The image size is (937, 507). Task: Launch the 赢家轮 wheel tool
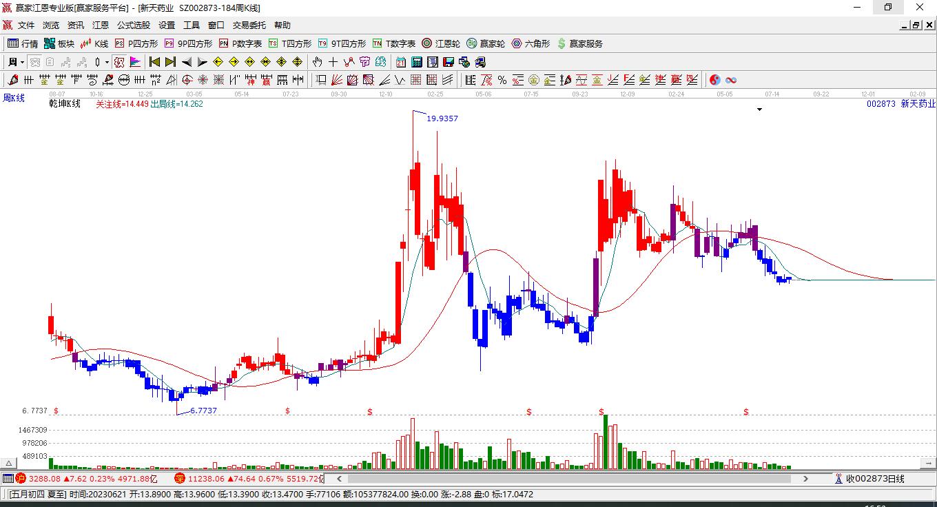(486, 43)
